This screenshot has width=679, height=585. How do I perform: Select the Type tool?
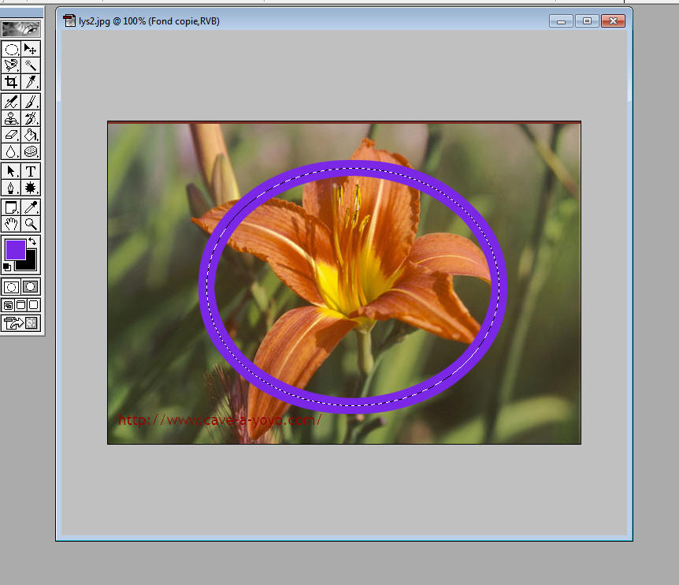pos(30,171)
